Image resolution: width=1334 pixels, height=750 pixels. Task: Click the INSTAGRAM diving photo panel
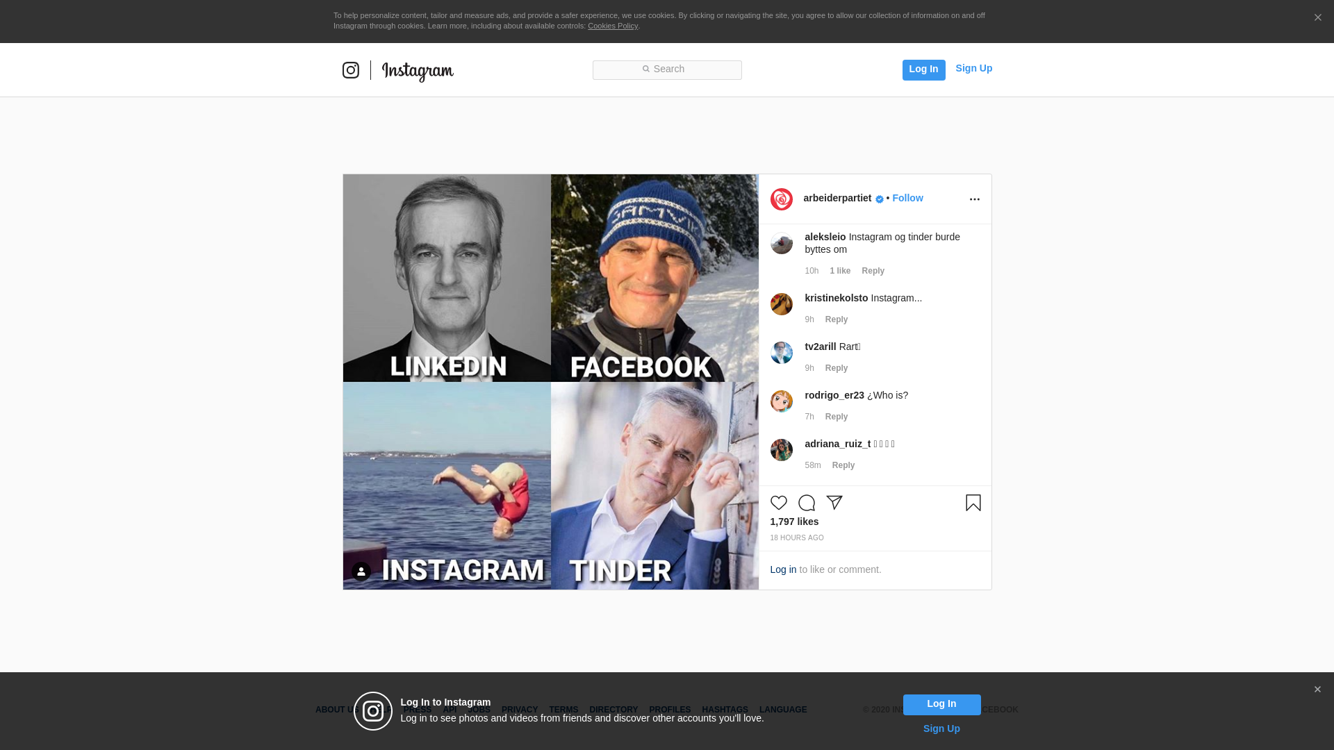447,486
